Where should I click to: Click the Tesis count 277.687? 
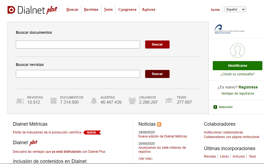point(184,102)
